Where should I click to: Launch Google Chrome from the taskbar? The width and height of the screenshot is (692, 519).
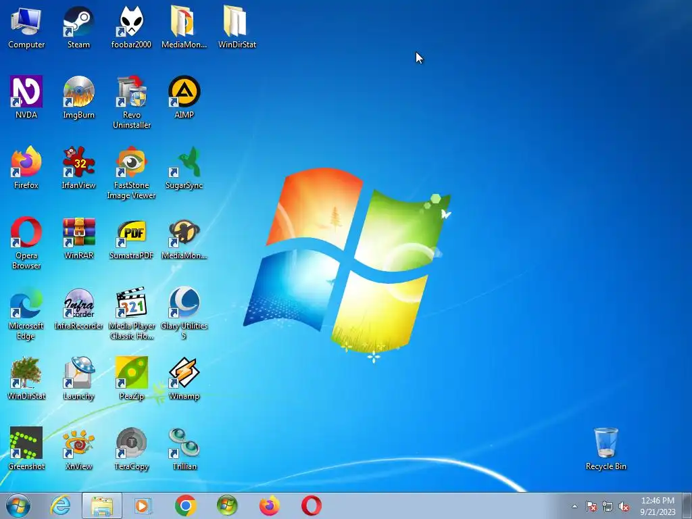tap(185, 505)
